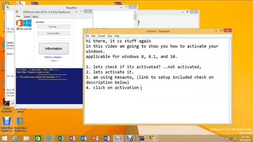Click the volume icon in system tray
The height and width of the screenshot is (142, 253).
tap(235, 138)
